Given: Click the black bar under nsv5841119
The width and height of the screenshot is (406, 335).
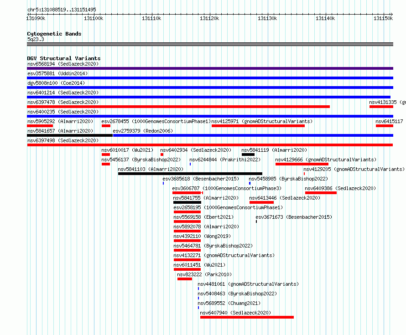Looking at the screenshot, I should click(x=248, y=155).
